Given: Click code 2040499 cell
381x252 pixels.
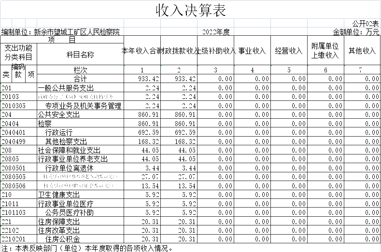Looking at the screenshot, I should 18,141.
